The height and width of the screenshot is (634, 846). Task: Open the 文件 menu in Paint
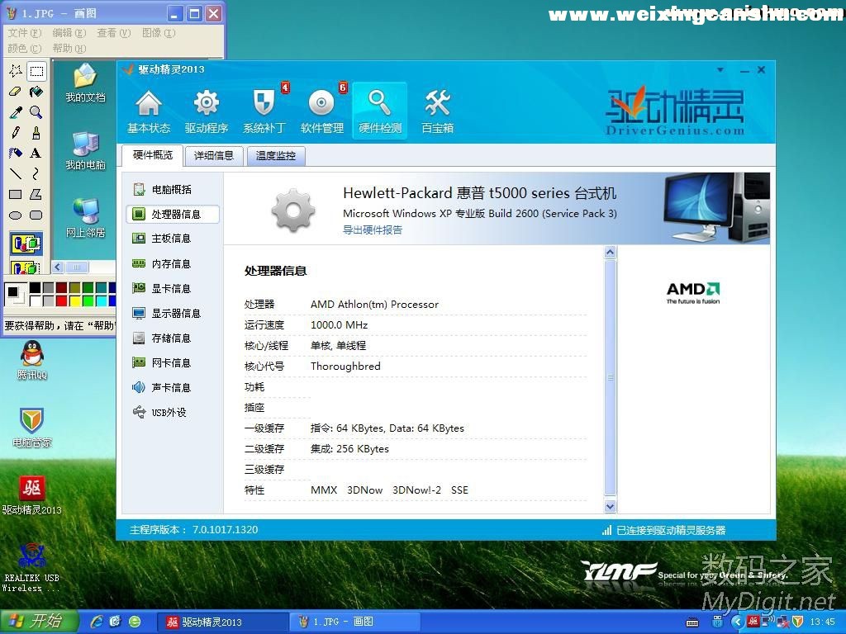[23, 33]
